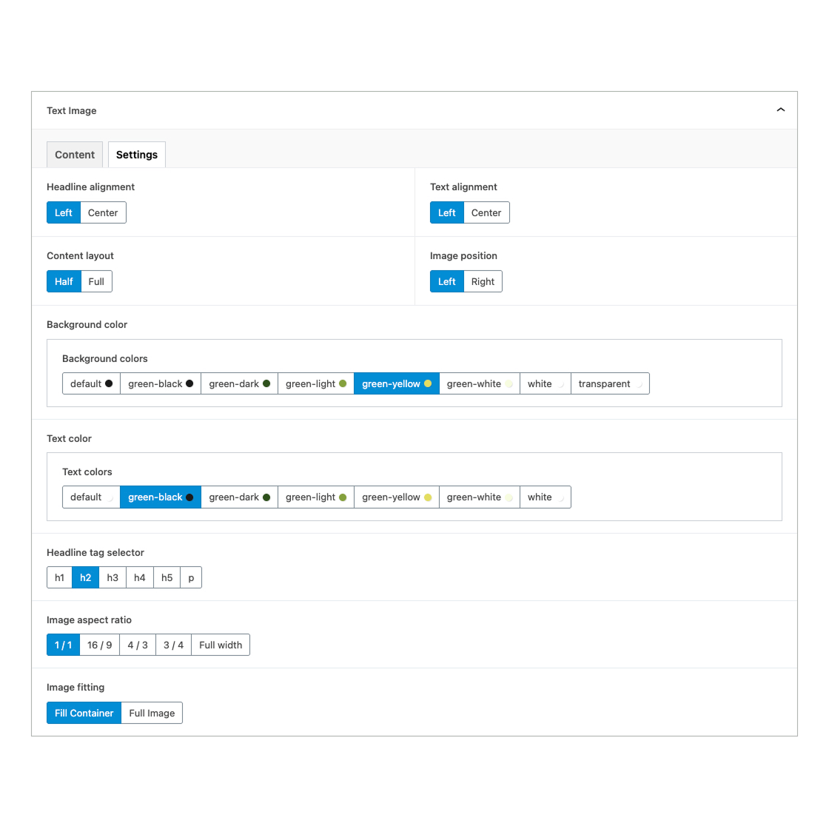Open the Settings tab

pyautogui.click(x=137, y=155)
